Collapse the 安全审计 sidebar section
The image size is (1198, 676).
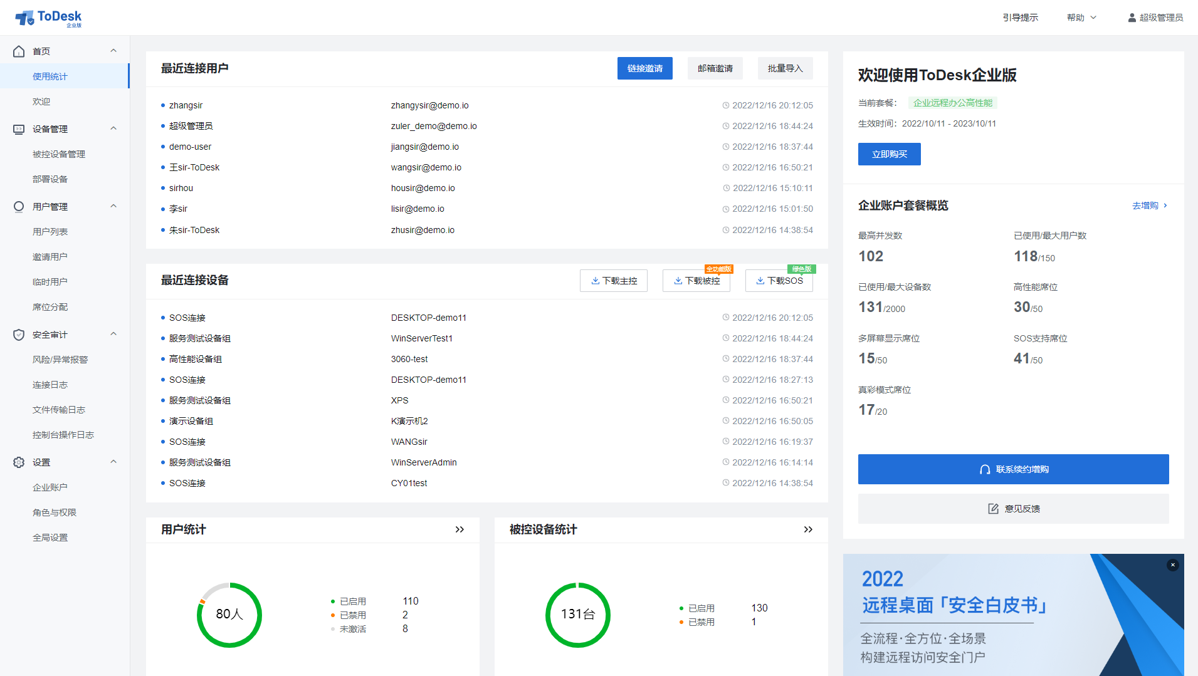point(113,335)
